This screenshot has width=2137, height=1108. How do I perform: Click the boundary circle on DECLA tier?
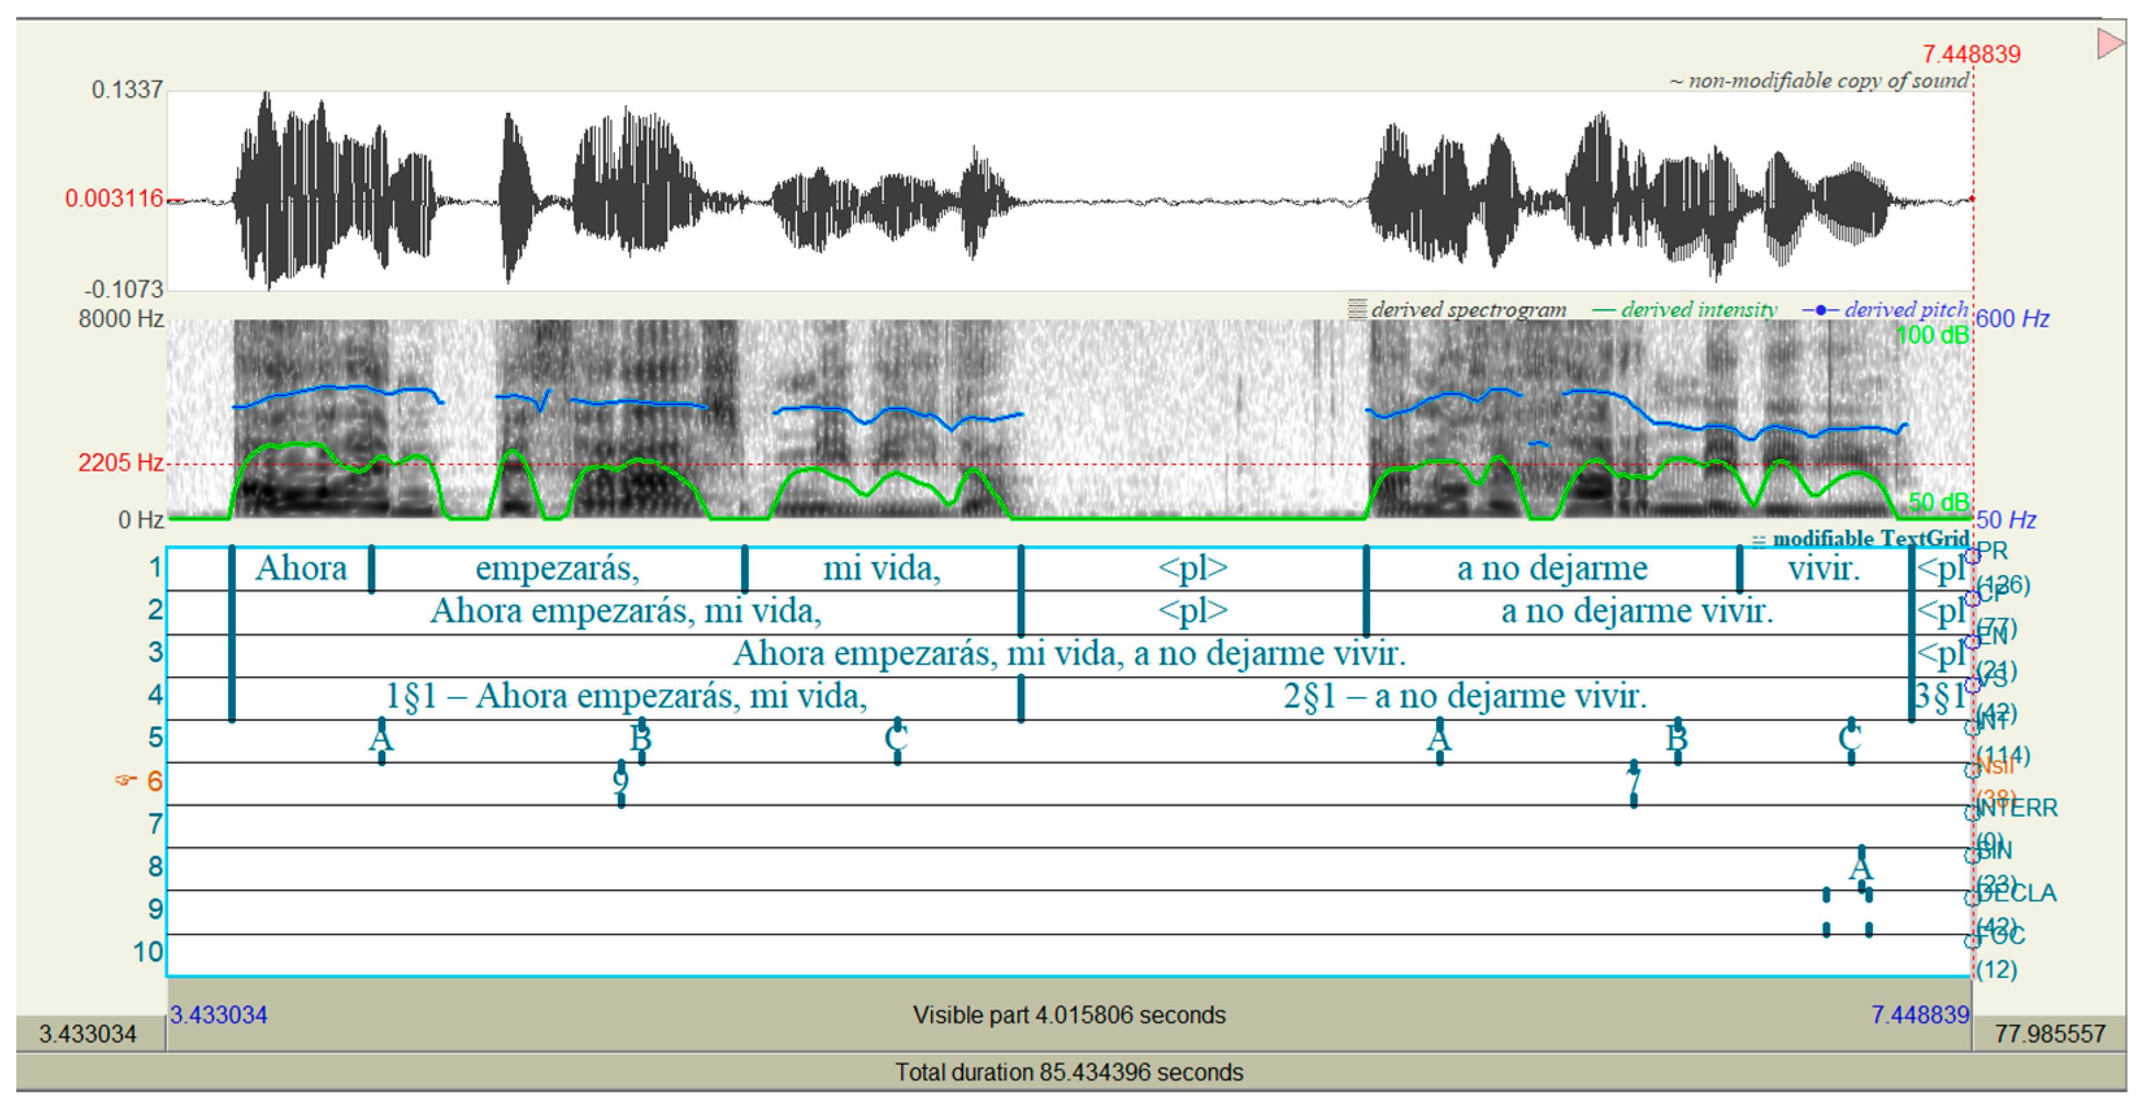click(x=1972, y=898)
